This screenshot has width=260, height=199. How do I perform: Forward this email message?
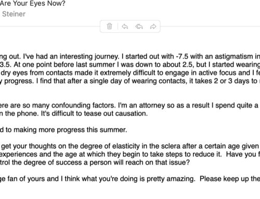(x=153, y=26)
